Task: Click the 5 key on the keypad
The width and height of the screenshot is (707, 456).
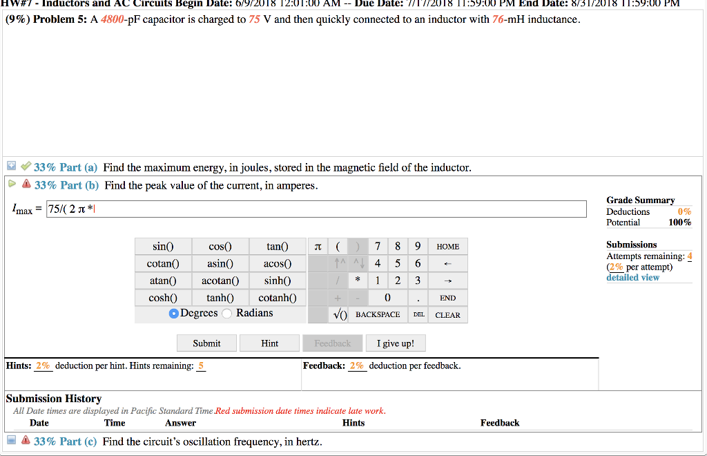Action: [398, 263]
